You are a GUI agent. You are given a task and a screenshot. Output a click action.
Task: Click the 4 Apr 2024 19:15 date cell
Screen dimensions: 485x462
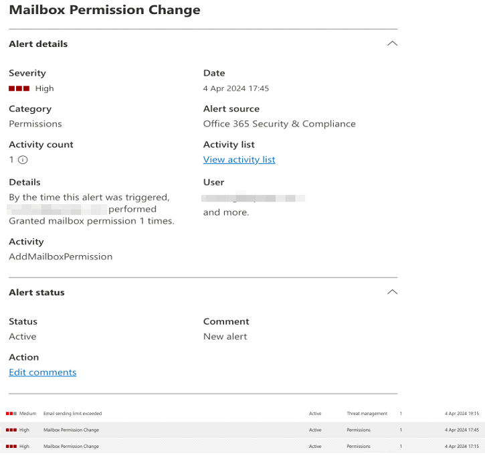(462, 414)
